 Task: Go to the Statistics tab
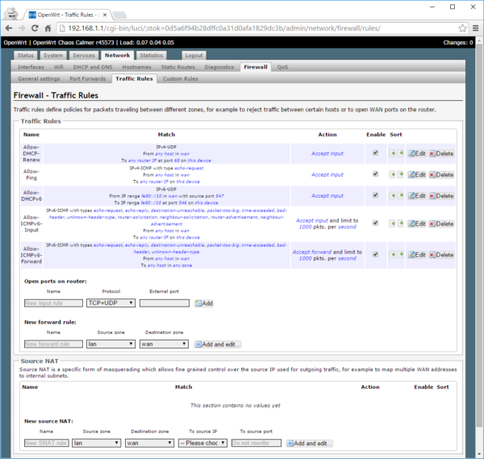151,56
